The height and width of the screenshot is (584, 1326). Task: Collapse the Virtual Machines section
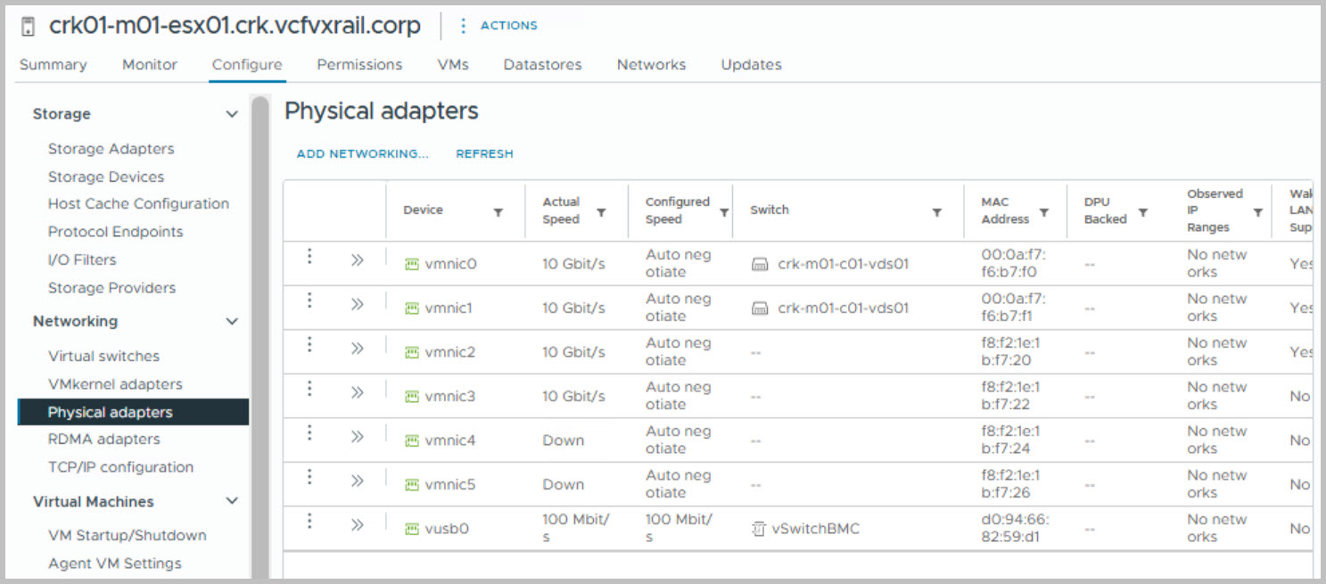[x=232, y=501]
